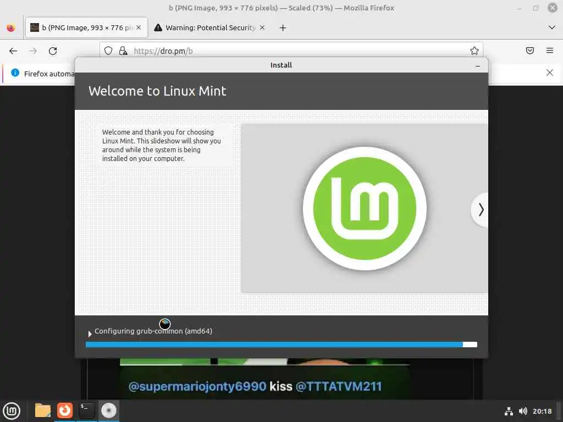
Task: Minimize the Install dialog
Action: [x=478, y=66]
